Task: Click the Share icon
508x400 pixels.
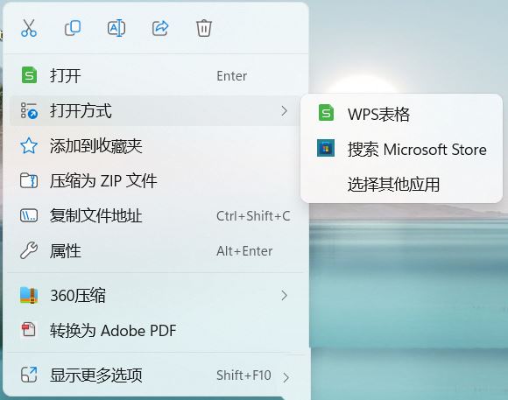Action: pos(160,28)
